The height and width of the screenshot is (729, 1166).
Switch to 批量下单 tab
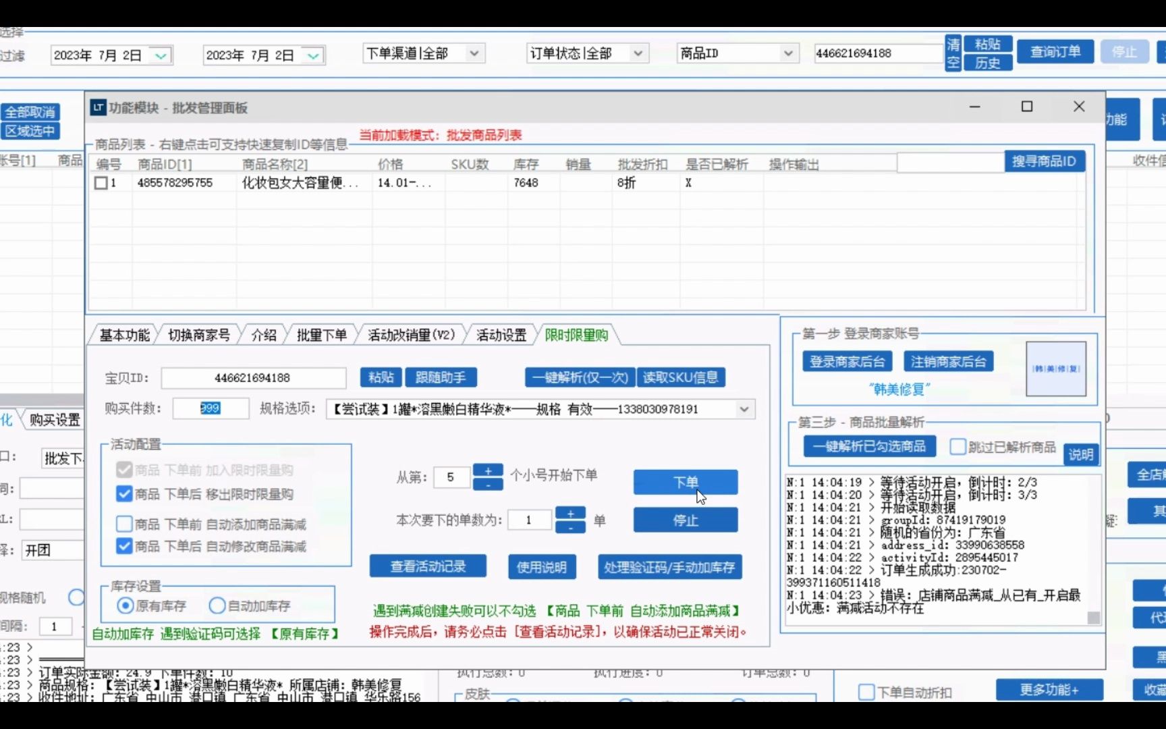(x=322, y=335)
